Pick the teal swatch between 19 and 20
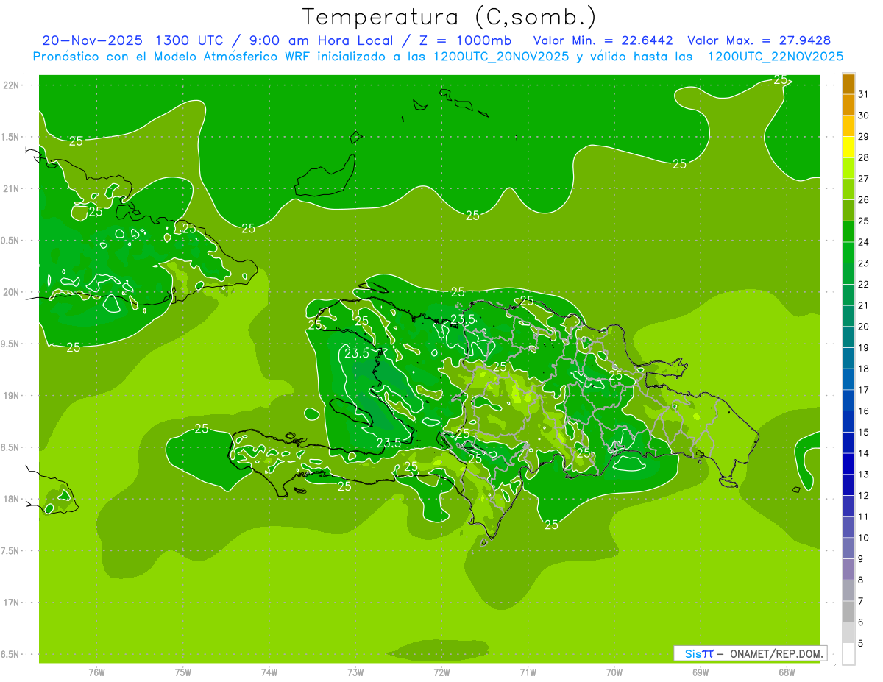The image size is (883, 682). click(x=848, y=337)
